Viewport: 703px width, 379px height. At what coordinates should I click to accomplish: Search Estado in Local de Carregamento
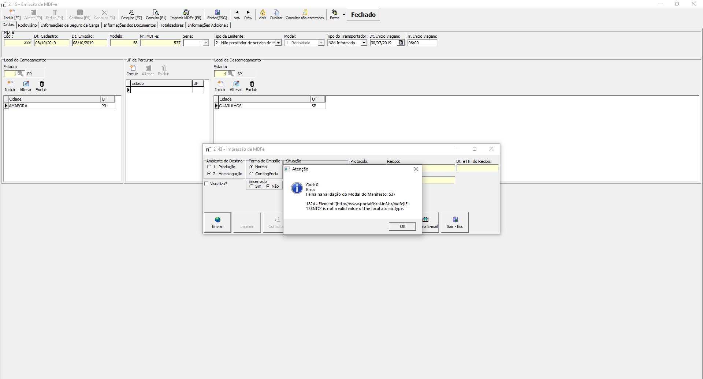click(x=21, y=73)
